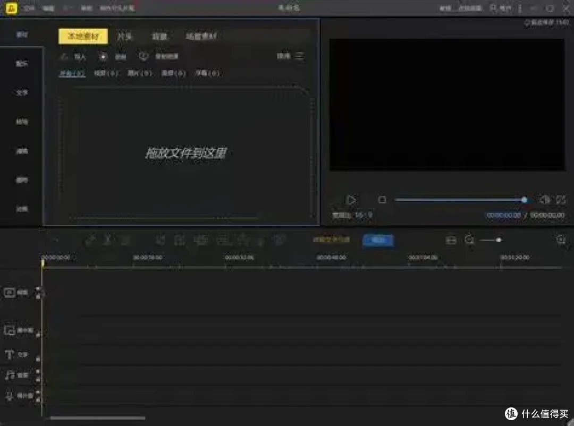This screenshot has width=574, height=426.
Task: Open the 排序 sort dropdown
Action: (x=283, y=56)
